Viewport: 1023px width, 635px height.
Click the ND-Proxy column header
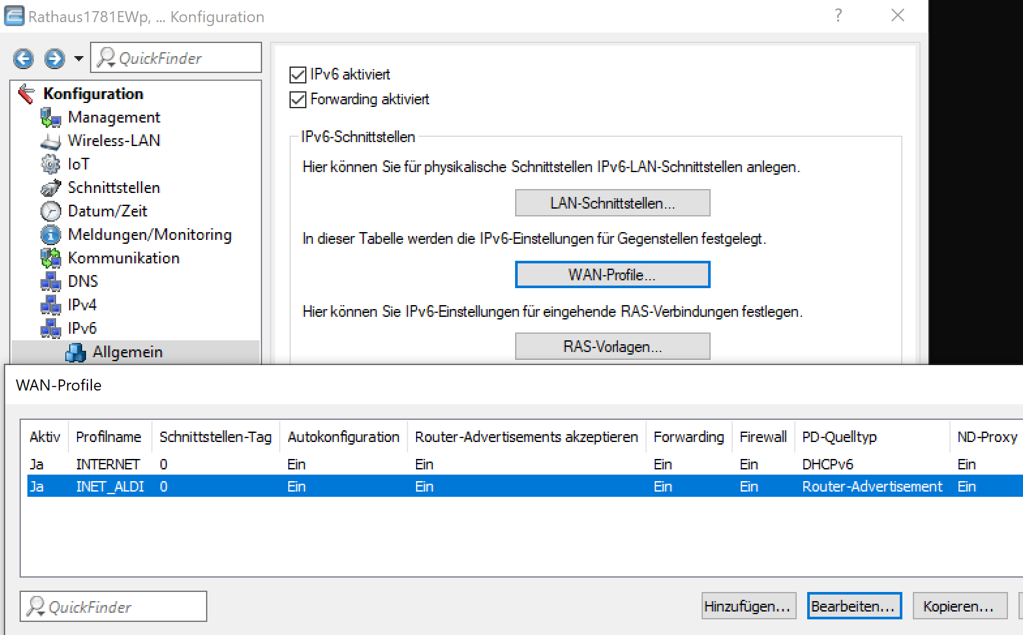(987, 437)
